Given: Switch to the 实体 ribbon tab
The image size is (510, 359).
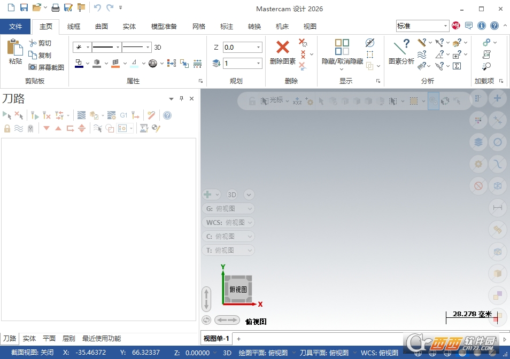Looking at the screenshot, I should coord(129,26).
